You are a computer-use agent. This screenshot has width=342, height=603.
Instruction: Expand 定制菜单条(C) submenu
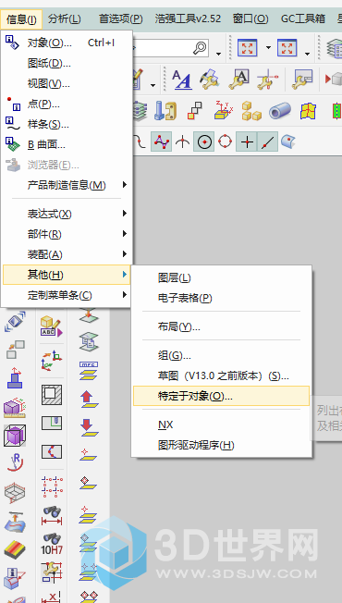(67, 295)
